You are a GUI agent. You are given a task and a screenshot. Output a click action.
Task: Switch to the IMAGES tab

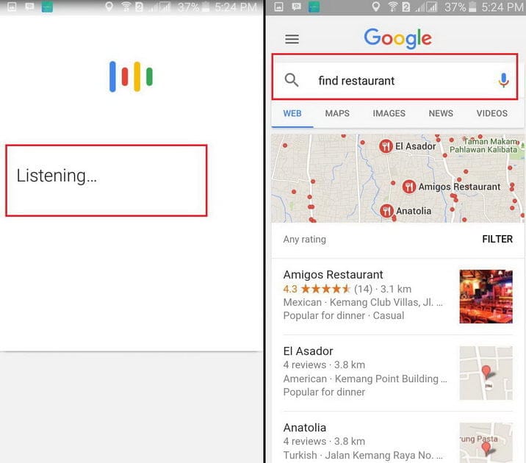pyautogui.click(x=389, y=113)
